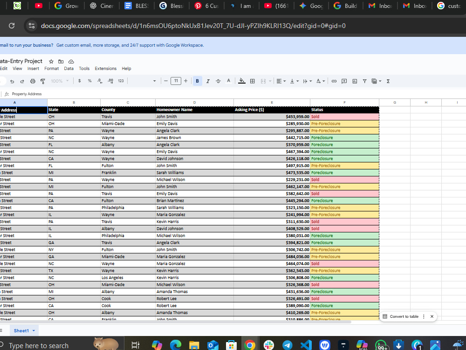This screenshot has height=350, width=466.
Task: Open Task View in the Windows taskbar
Action: (136, 345)
